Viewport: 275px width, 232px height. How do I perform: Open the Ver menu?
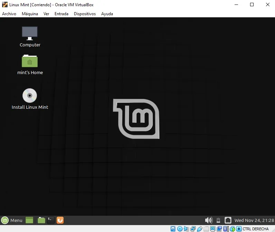46,14
